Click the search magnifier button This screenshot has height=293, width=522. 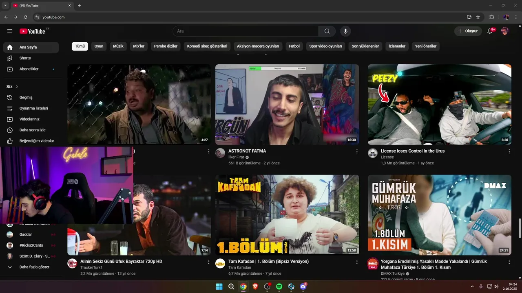[327, 31]
